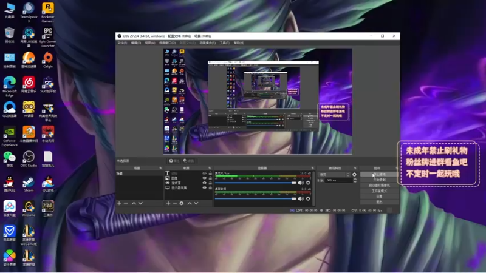Remove the selected source with minus icon
Viewport: 486px width, 273px height.
point(175,203)
